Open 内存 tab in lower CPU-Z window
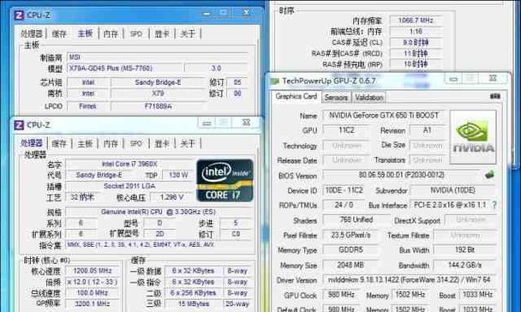Screen dimensions: 521x312 (x=111, y=143)
